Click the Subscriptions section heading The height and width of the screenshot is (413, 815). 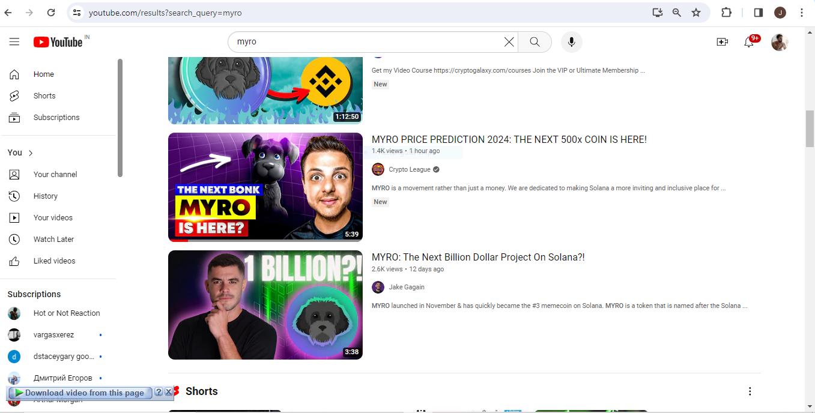(x=34, y=294)
